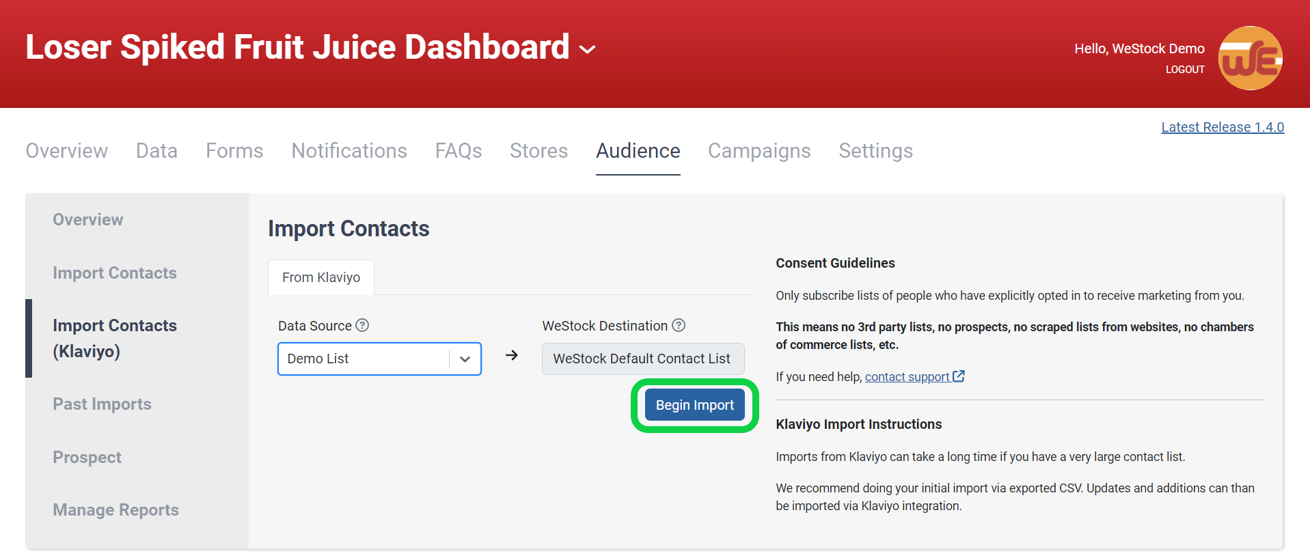This screenshot has width=1310, height=560.
Task: Select Import Contacts (Klaviyo) in sidebar
Action: [115, 339]
